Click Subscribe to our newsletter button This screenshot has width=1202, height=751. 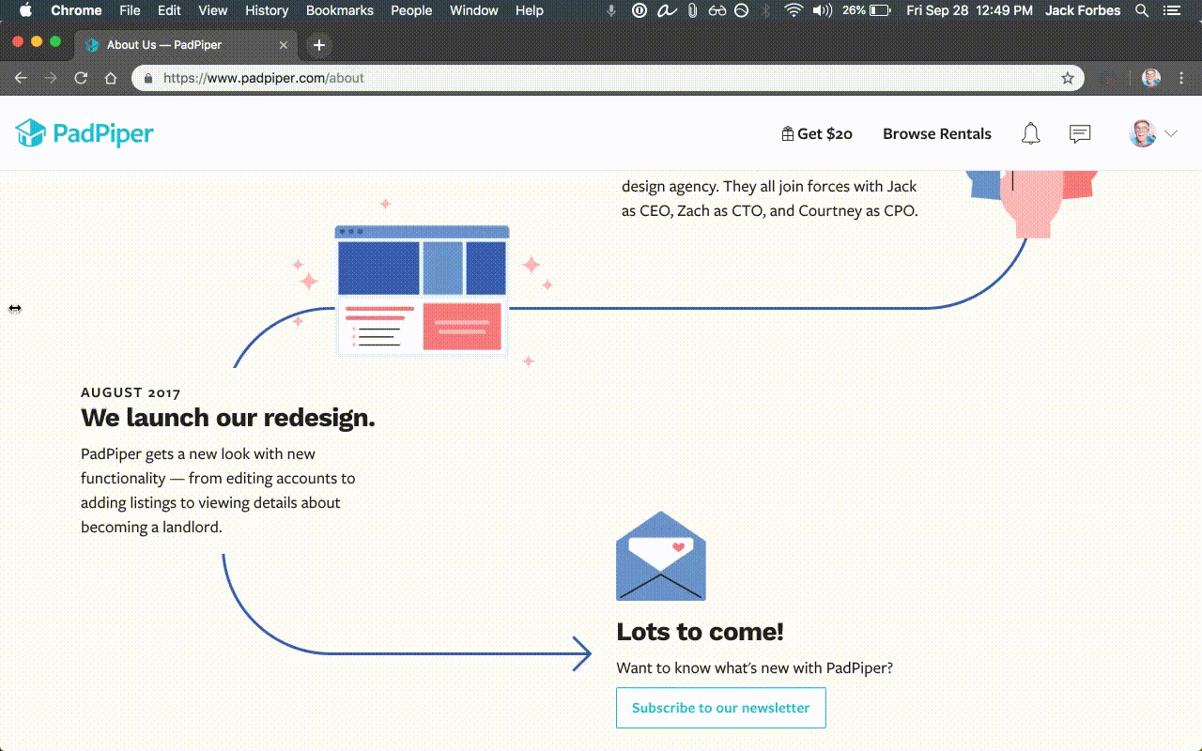(x=721, y=708)
